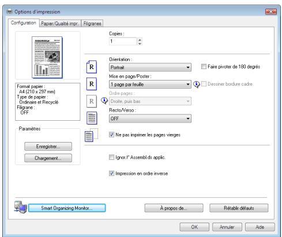Click the Rétablir défauts button
This screenshot has width=282, height=237.
point(239,208)
